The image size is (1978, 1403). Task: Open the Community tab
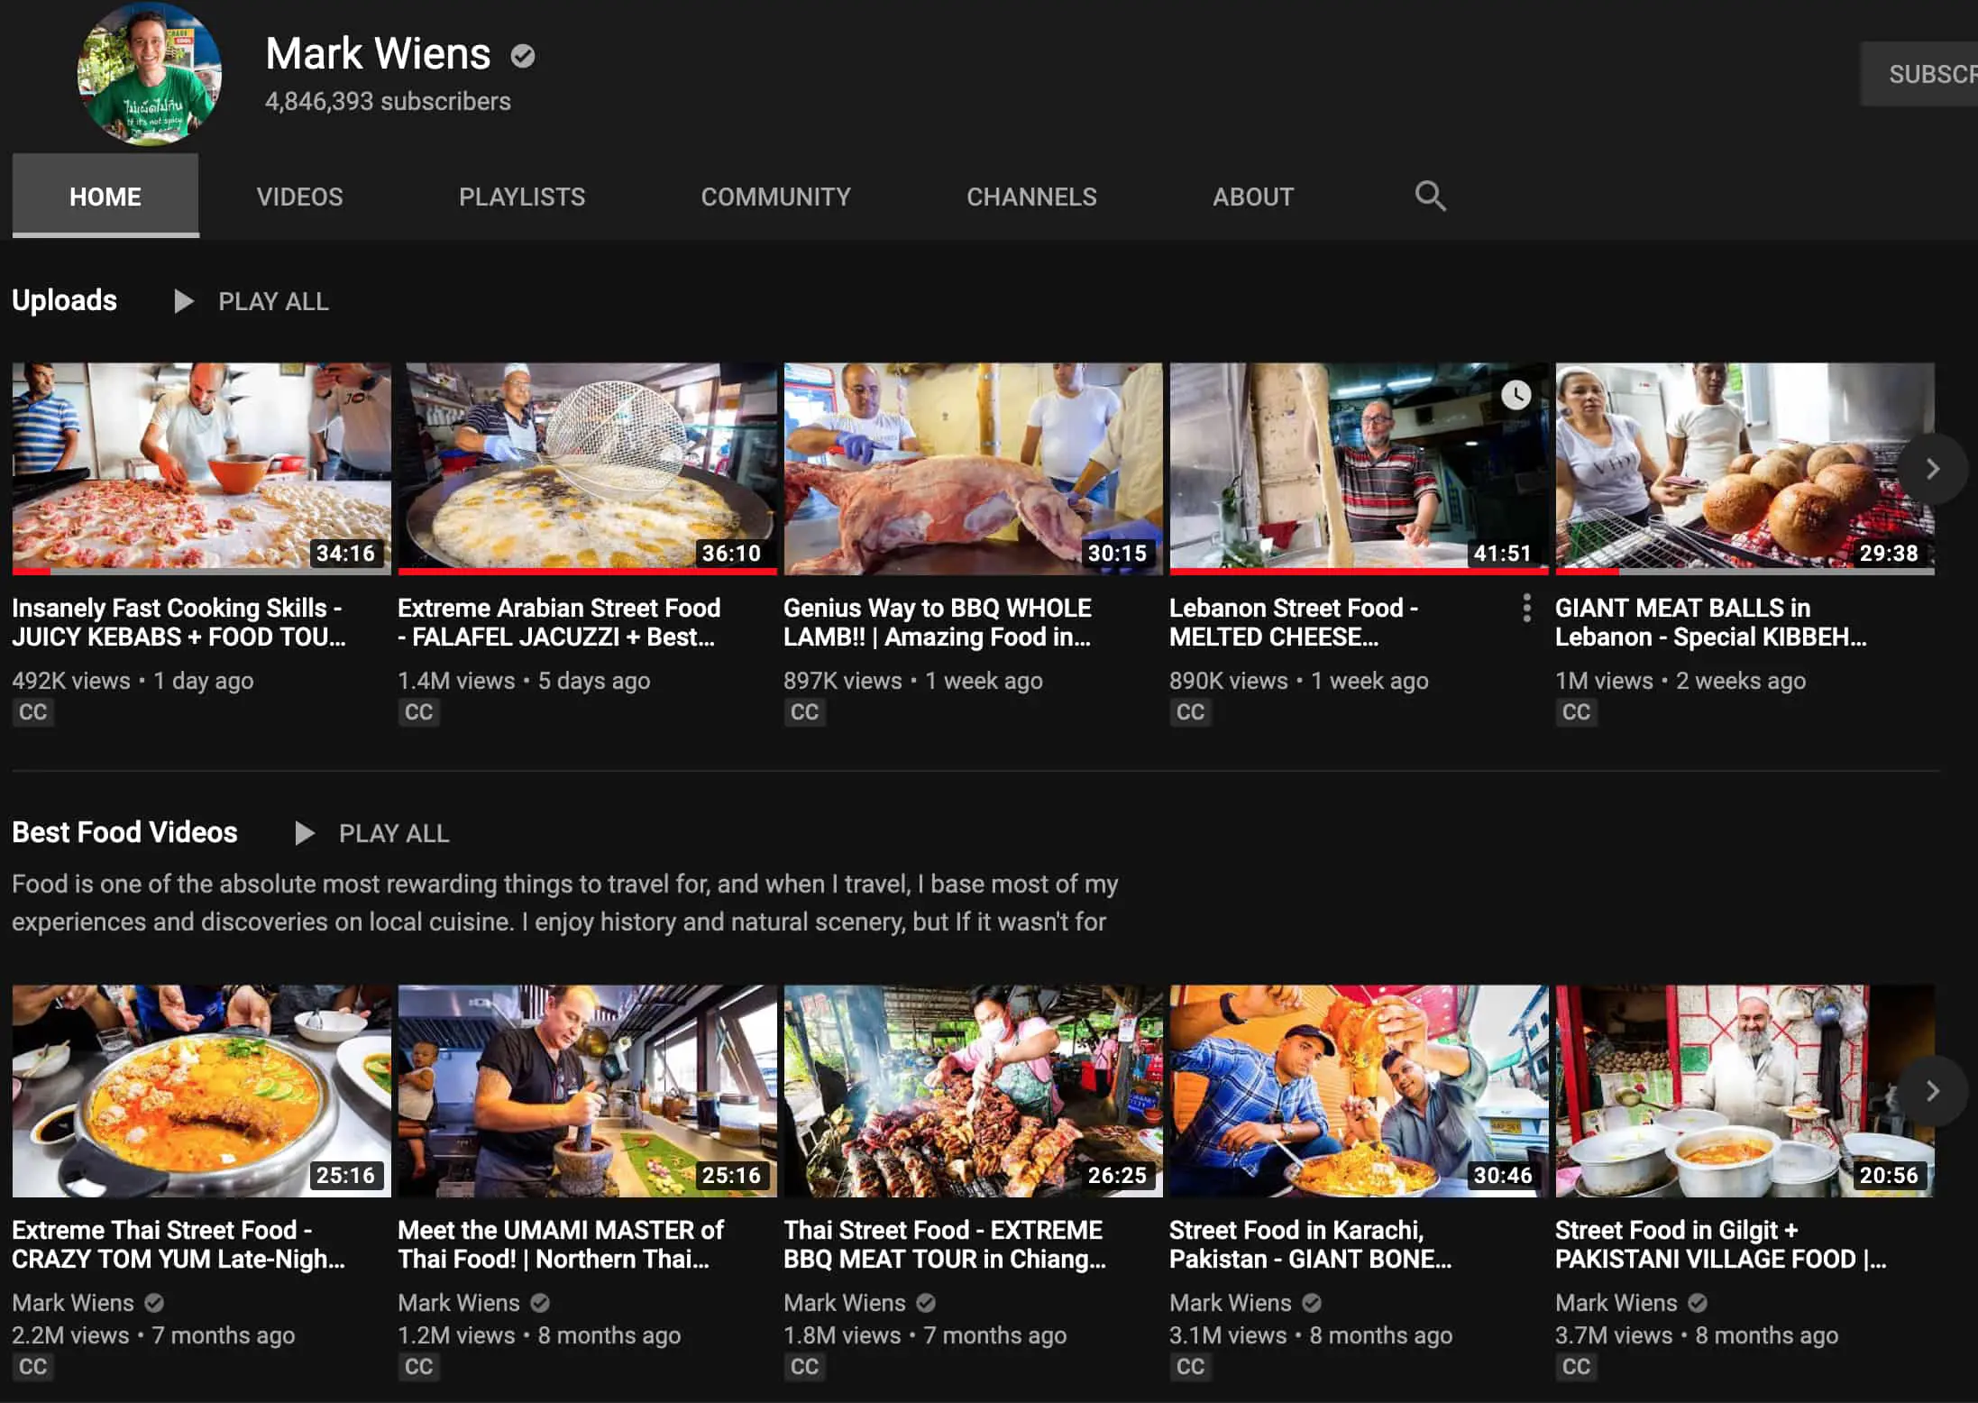[775, 197]
